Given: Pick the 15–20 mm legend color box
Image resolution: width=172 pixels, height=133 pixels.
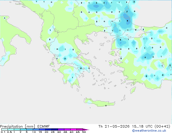Looking at the screenshot, I should 42,129.
